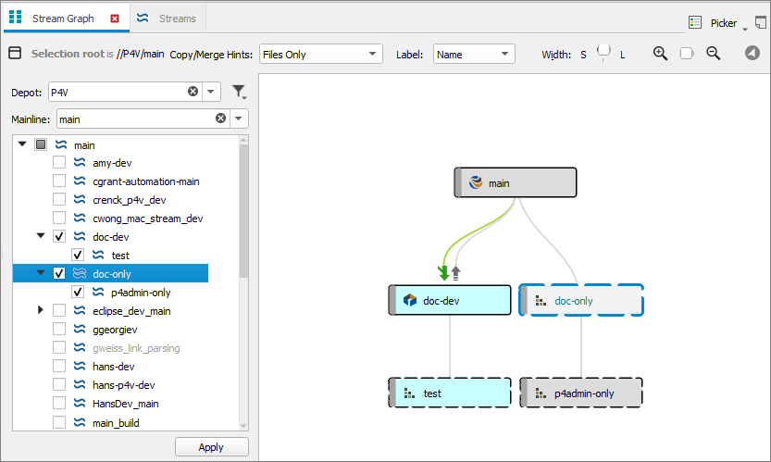Click the navigation compass icon in toolbar

pos(752,54)
